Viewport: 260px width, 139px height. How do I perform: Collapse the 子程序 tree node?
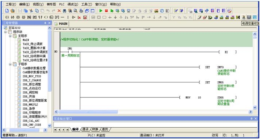(10, 64)
